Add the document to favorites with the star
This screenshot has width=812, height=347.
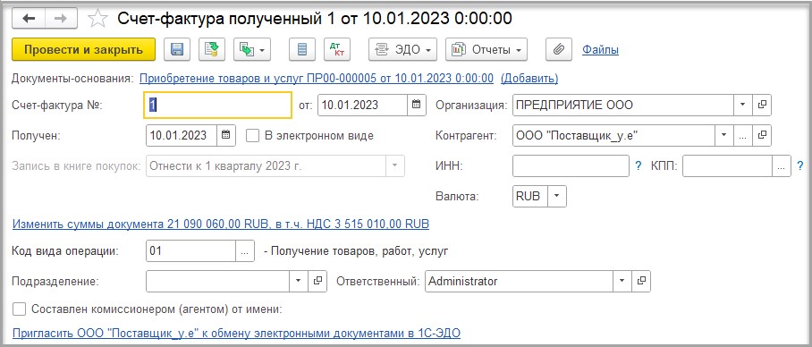(x=97, y=19)
